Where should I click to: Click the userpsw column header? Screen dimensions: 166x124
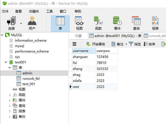click(x=107, y=51)
